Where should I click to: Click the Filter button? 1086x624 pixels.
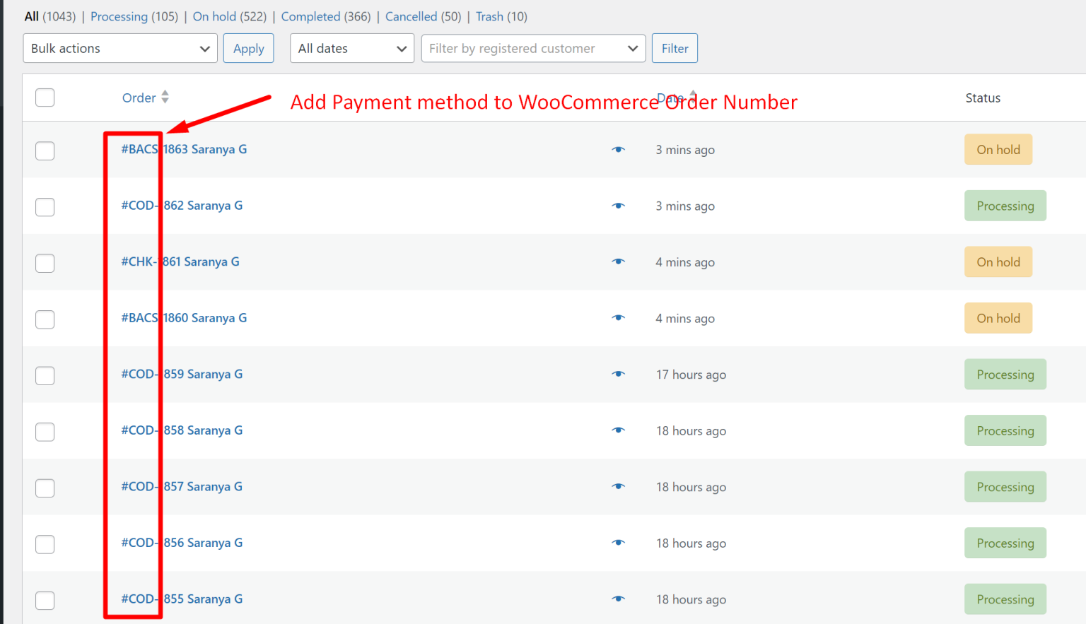tap(675, 48)
